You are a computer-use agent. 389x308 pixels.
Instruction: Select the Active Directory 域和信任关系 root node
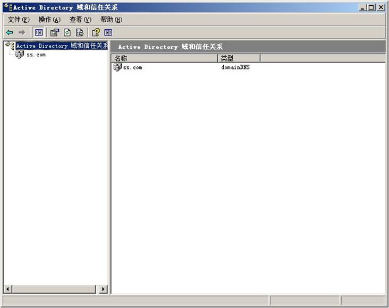62,46
